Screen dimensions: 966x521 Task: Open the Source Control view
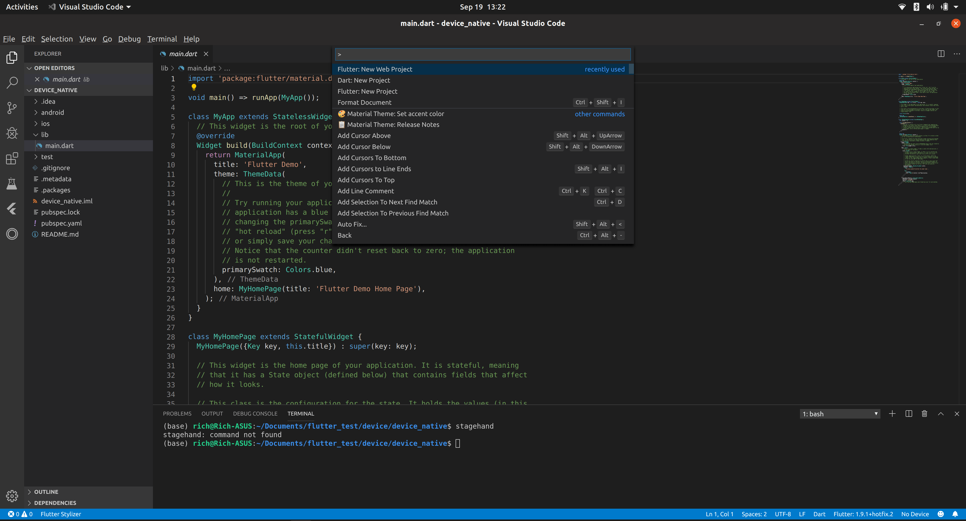pyautogui.click(x=12, y=108)
